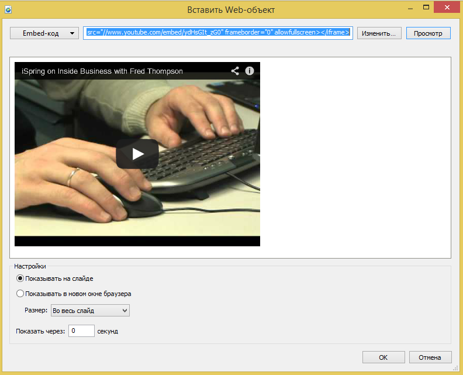The height and width of the screenshot is (375, 463).
Task: Click the app icon in the title bar
Action: (8, 9)
